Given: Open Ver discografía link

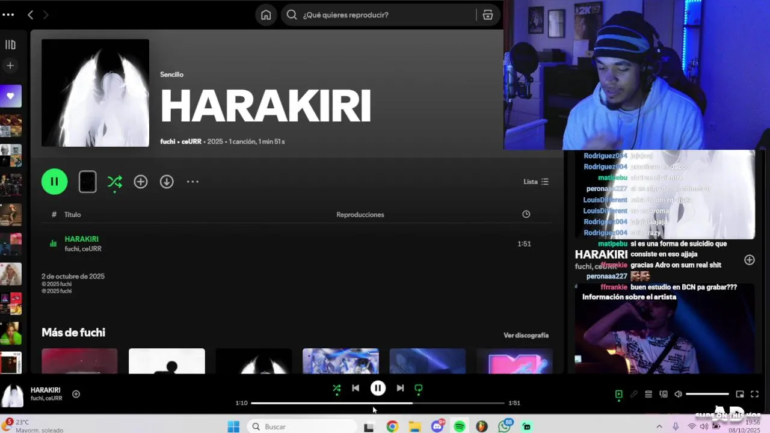Looking at the screenshot, I should pos(526,335).
